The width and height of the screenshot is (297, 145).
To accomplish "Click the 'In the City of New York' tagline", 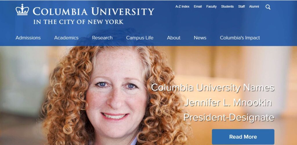I will click(x=78, y=22).
